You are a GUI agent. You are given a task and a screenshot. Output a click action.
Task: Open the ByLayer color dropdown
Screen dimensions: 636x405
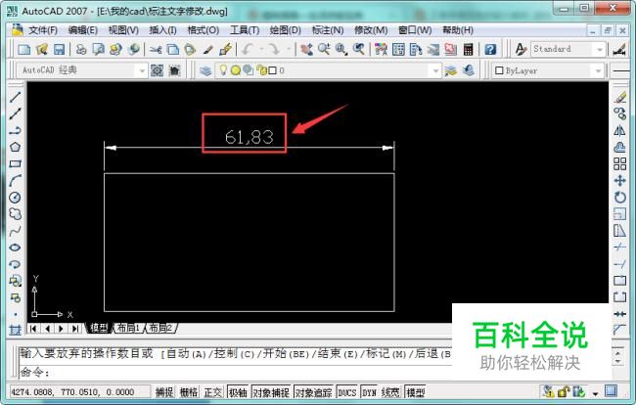(598, 71)
